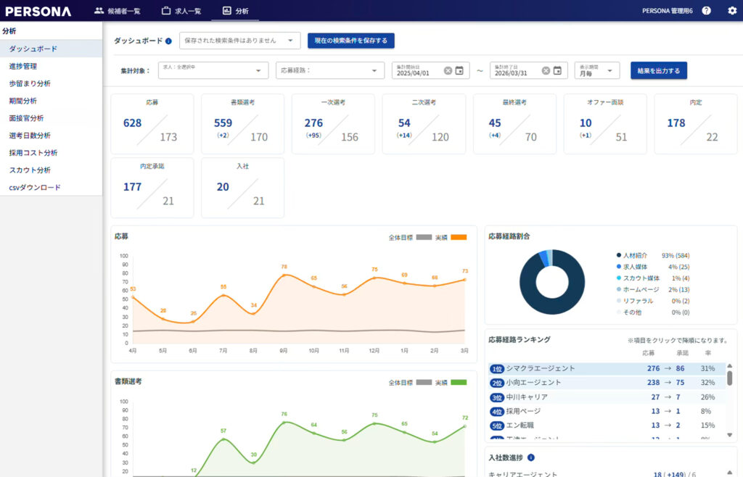Click the 入社 card showing 20
This screenshot has height=477, width=743.
coord(242,188)
